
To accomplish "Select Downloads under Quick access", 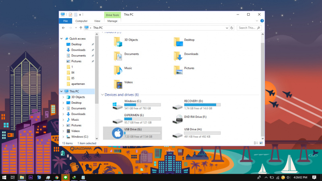I will click(78, 50).
